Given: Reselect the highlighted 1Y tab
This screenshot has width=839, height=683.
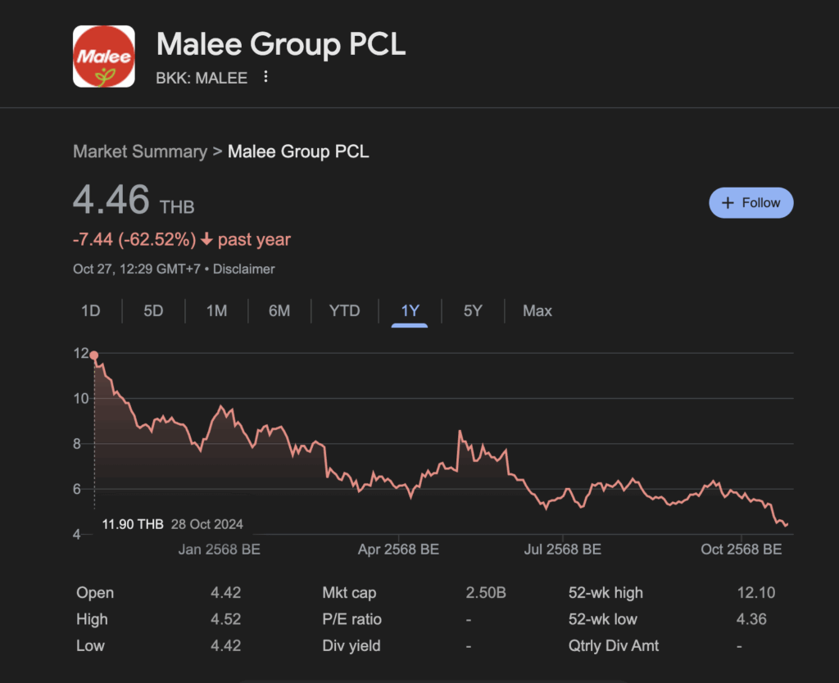Looking at the screenshot, I should pyautogui.click(x=410, y=310).
